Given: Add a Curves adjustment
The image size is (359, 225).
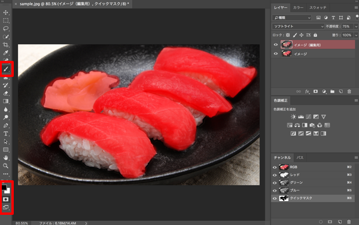Looking at the screenshot, I should pos(308,117).
